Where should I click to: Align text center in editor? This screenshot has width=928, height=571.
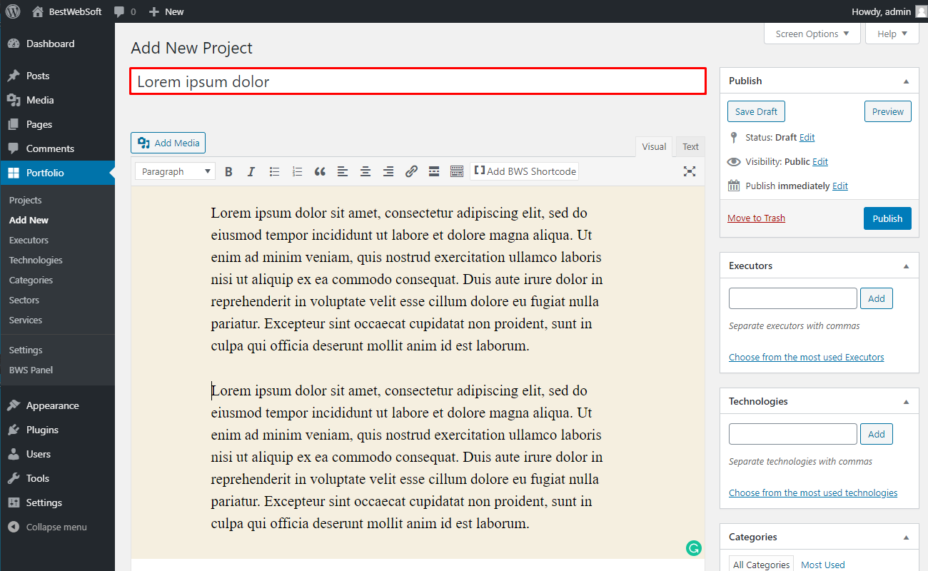coord(365,171)
